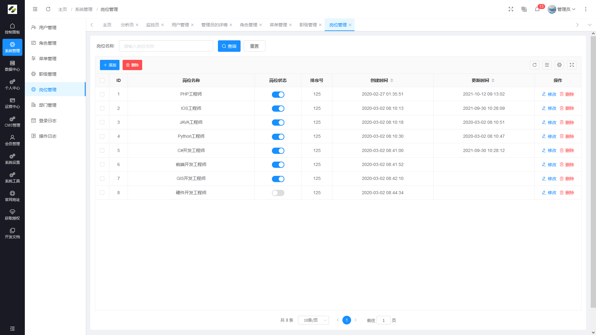The width and height of the screenshot is (596, 335).
Task: Click the refresh icon in top header
Action: [x=48, y=9]
